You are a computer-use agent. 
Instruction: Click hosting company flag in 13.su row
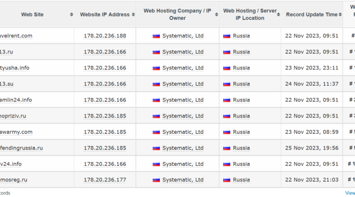[x=156, y=84]
